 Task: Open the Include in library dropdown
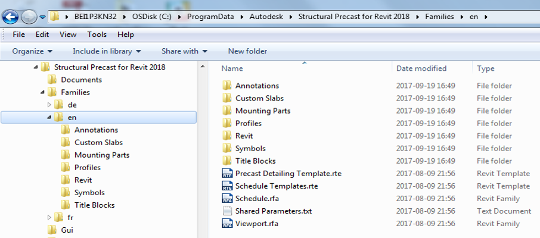(x=107, y=51)
